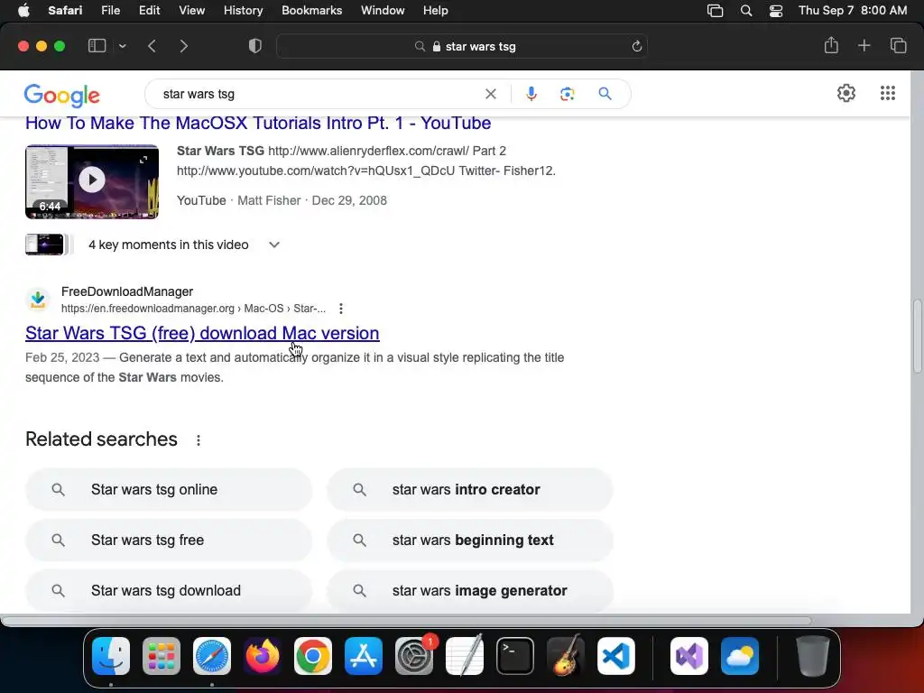The height and width of the screenshot is (693, 924).
Task: Open the File menu
Action: (x=110, y=11)
